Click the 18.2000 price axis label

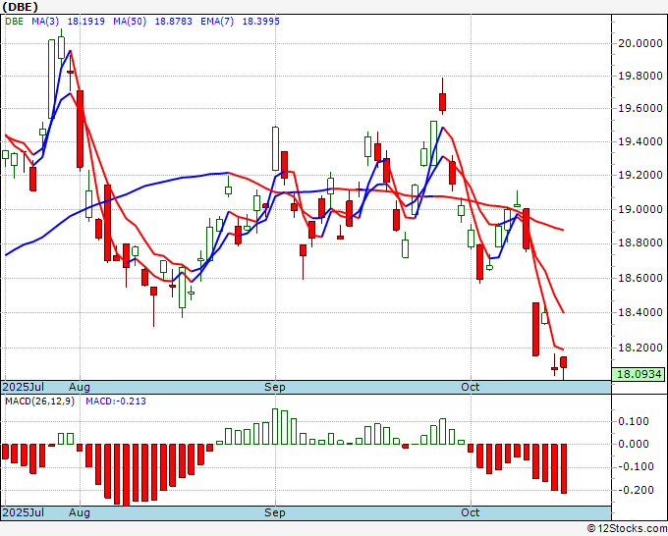click(640, 348)
